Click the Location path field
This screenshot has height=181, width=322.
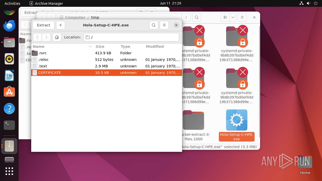[131, 37]
